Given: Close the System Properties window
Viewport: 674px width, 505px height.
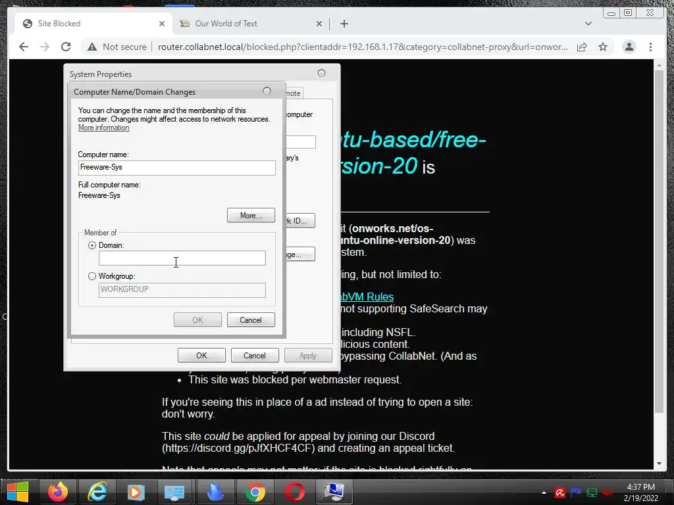Looking at the screenshot, I should (321, 73).
